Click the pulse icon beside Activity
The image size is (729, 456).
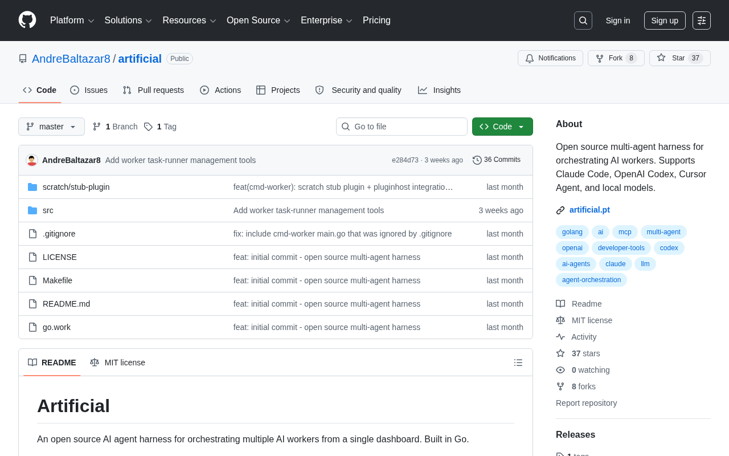click(560, 337)
